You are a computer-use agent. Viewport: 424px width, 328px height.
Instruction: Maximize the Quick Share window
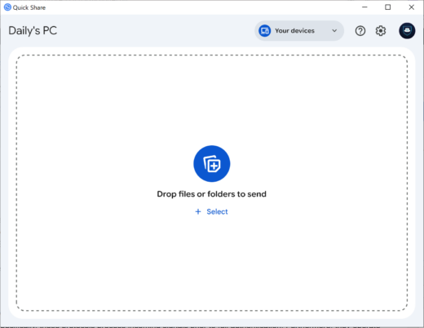[388, 7]
